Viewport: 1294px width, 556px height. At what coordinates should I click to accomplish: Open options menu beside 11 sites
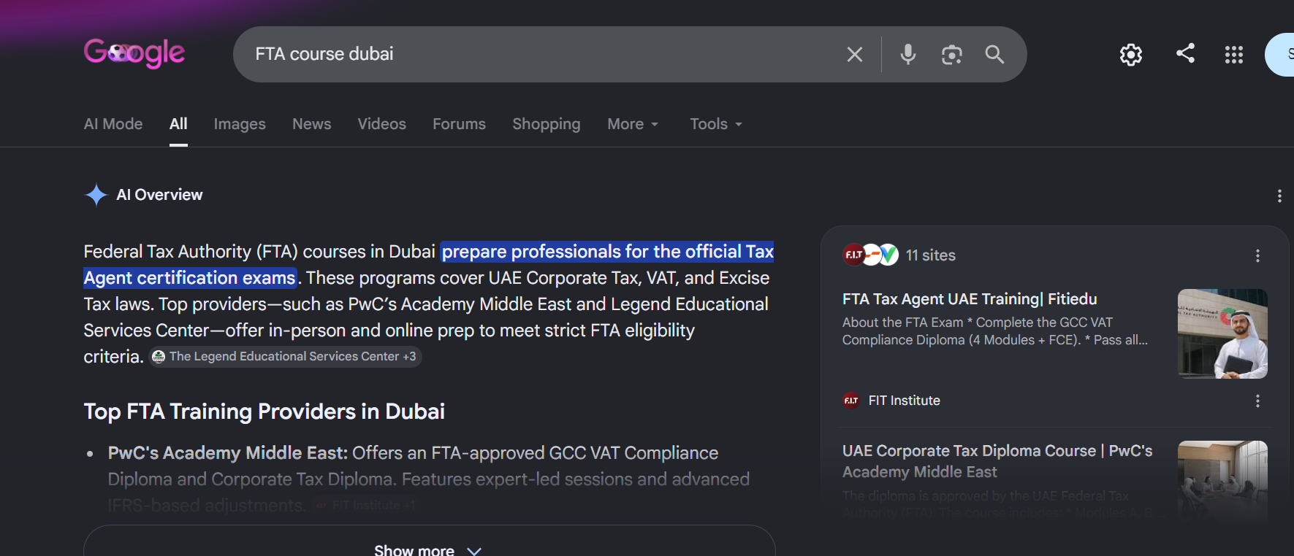tap(1257, 255)
